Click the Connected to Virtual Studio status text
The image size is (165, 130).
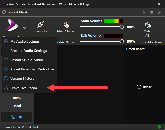pos(21,127)
